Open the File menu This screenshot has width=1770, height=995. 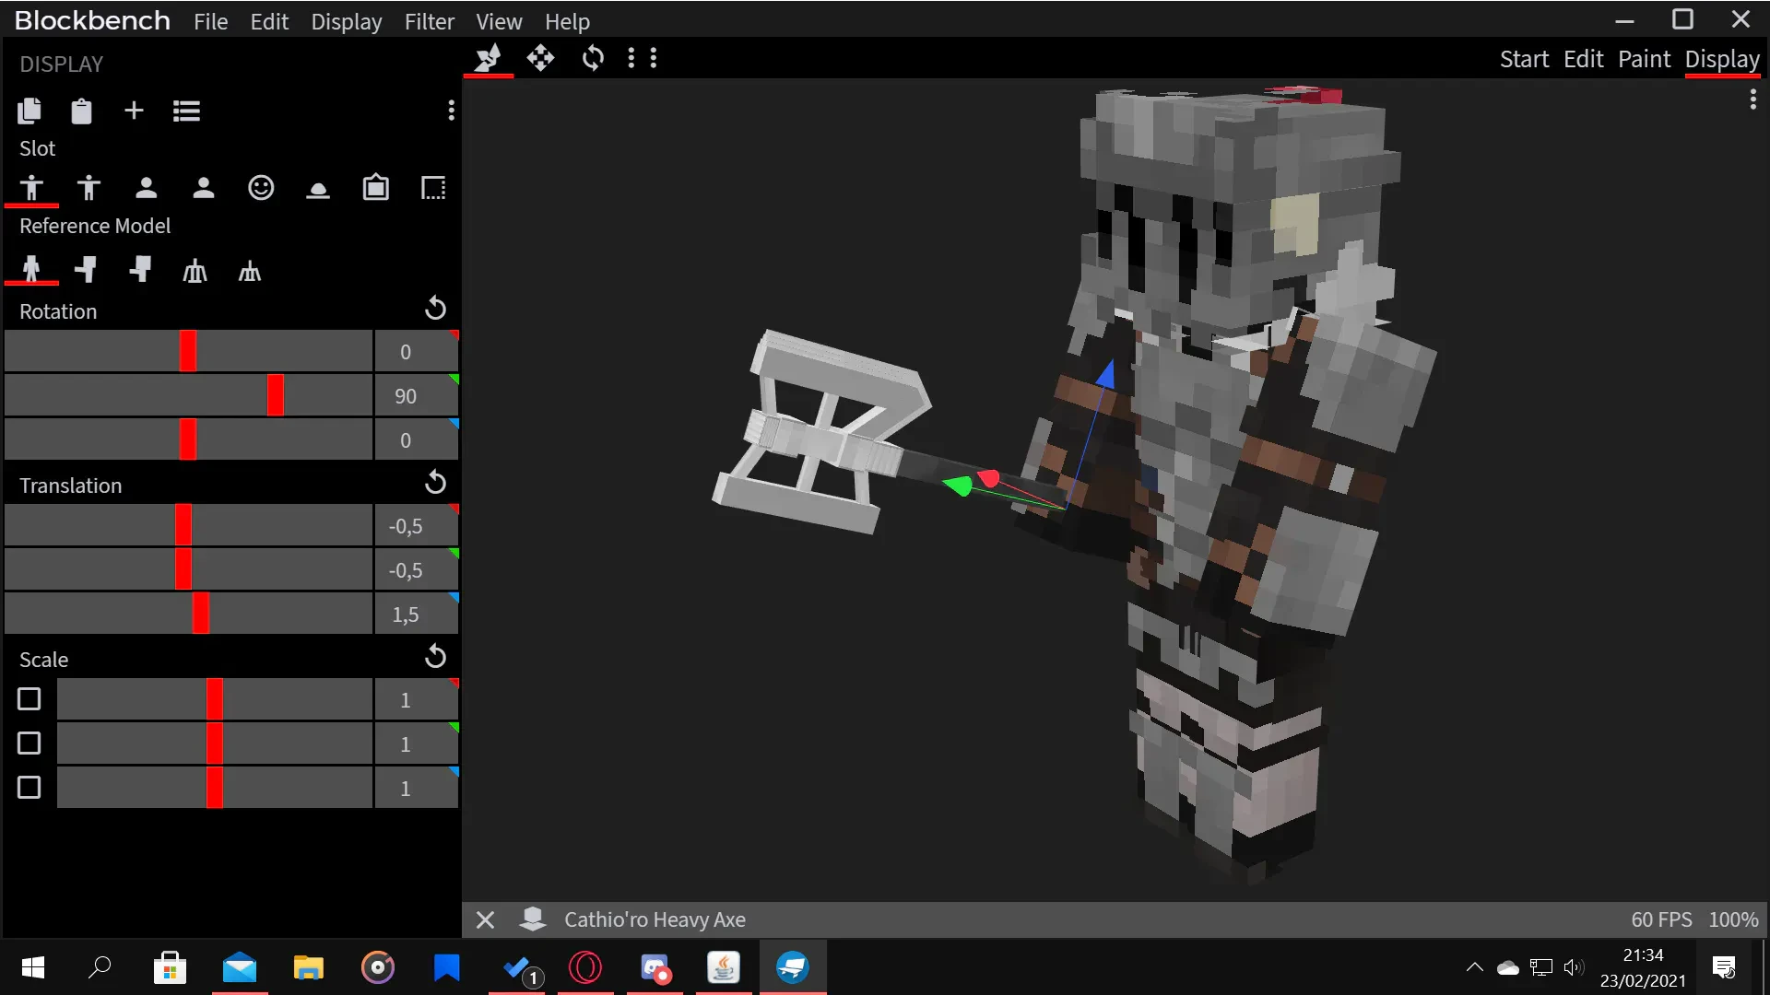[x=210, y=21]
